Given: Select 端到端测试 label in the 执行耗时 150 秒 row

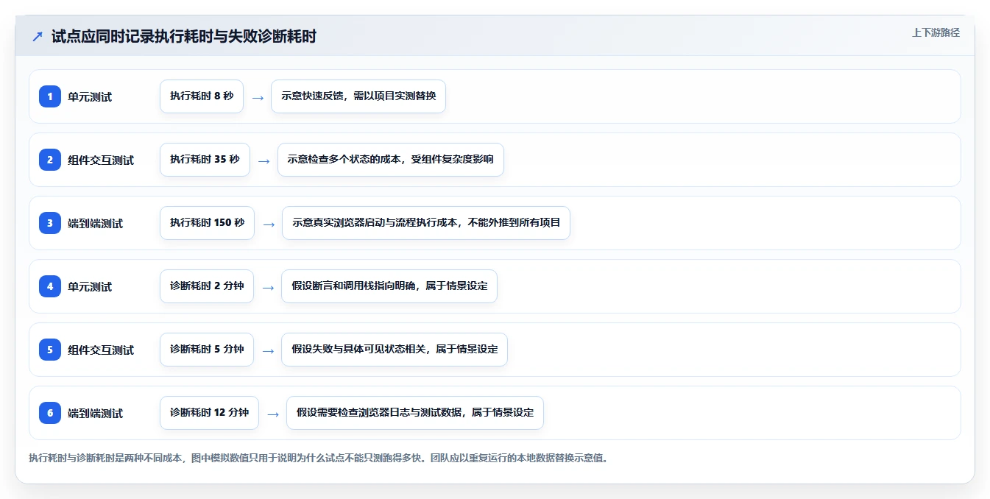Looking at the screenshot, I should click(x=96, y=223).
